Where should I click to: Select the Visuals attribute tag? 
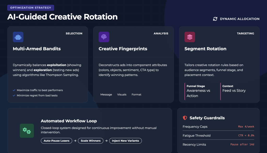click(122, 95)
